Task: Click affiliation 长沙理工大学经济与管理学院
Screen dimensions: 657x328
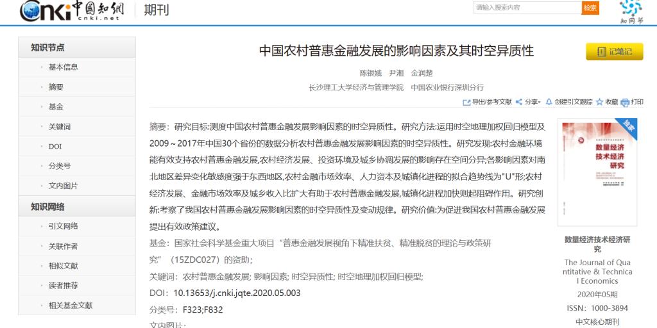Action: click(356, 87)
